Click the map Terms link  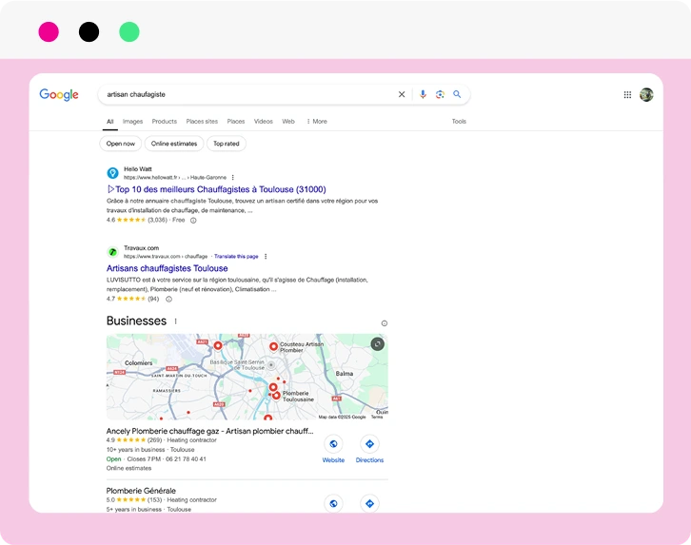coord(377,417)
